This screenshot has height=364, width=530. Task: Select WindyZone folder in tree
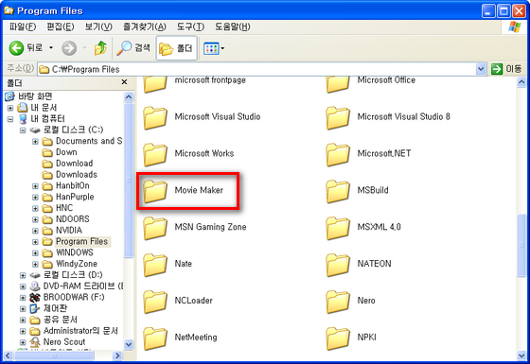point(77,264)
